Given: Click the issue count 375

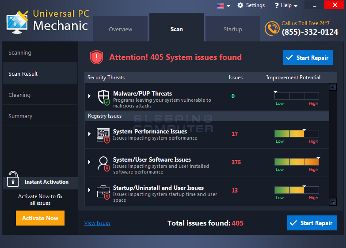Looking at the screenshot, I should [x=236, y=162].
